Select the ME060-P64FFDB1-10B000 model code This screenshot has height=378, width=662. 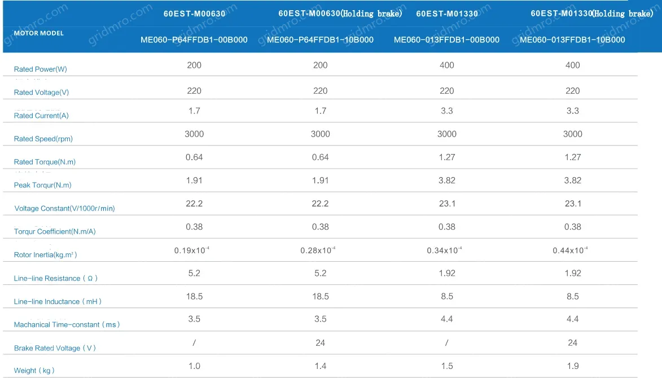(x=320, y=40)
